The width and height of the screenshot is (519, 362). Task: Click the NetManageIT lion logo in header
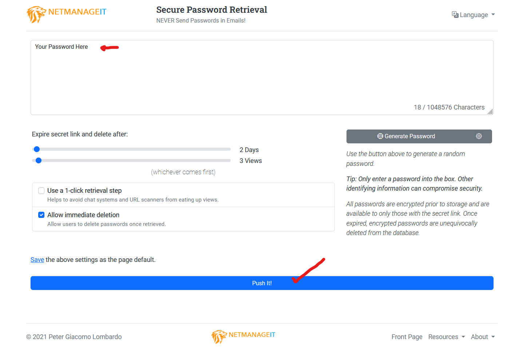coord(36,15)
